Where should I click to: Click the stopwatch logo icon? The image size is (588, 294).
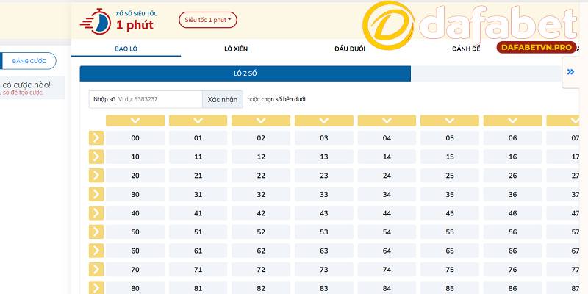click(x=98, y=21)
